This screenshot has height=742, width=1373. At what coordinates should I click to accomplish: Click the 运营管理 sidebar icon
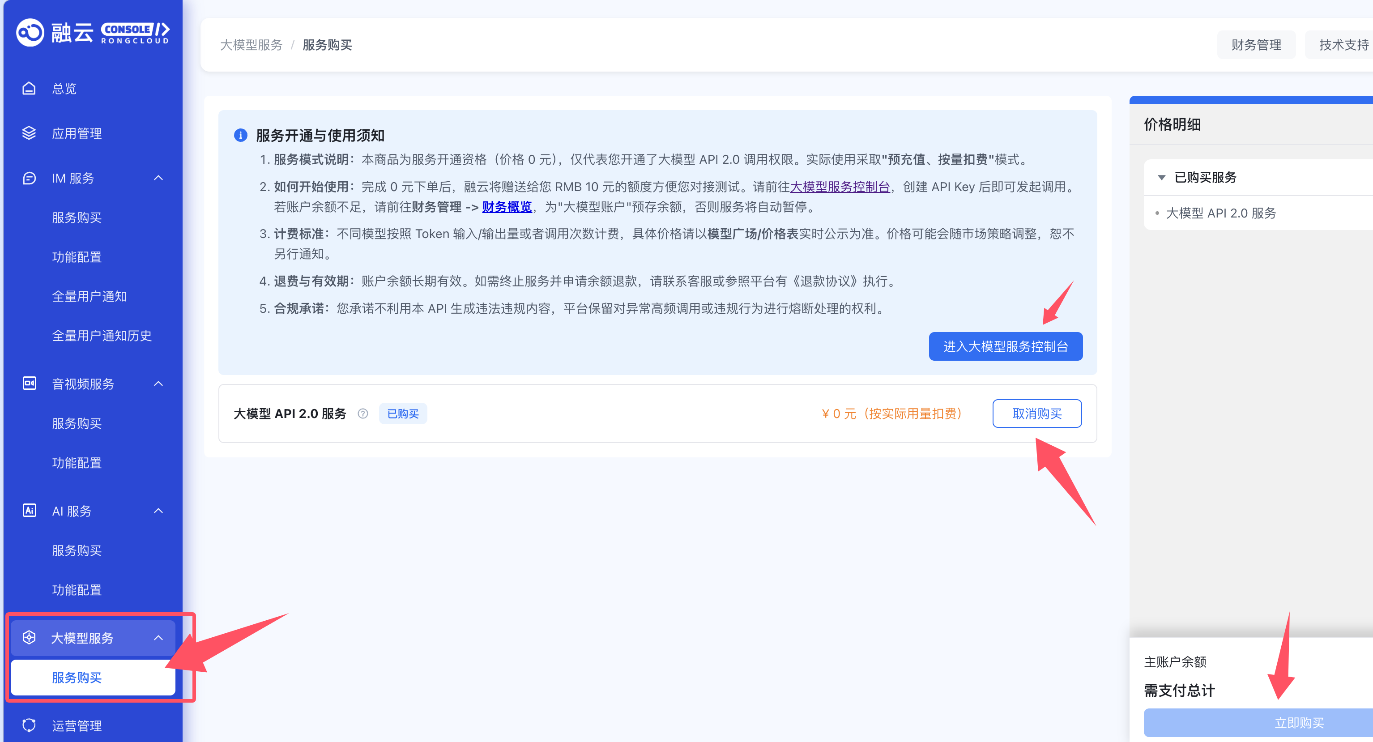pyautogui.click(x=30, y=725)
